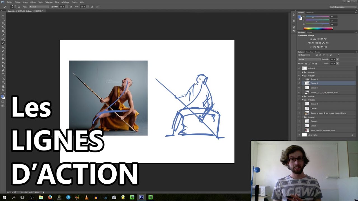Select the Lasso tool

point(3,23)
